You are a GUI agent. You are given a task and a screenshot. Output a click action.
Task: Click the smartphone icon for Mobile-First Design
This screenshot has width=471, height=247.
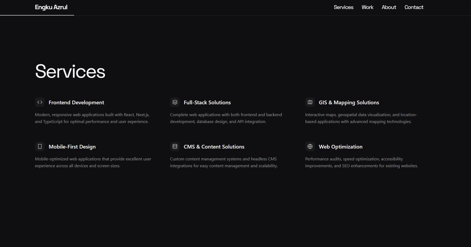click(40, 146)
